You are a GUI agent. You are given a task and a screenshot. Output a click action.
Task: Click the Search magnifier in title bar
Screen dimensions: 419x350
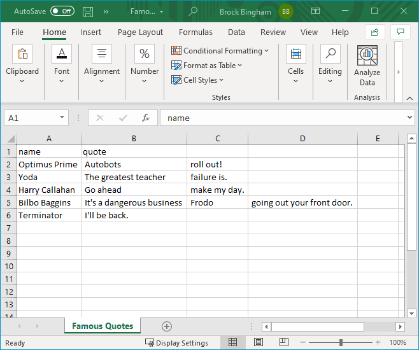coord(193,11)
